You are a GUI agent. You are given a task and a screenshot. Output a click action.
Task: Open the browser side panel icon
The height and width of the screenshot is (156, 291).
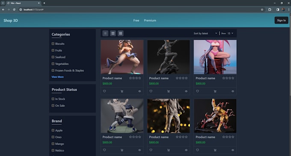(278, 9)
